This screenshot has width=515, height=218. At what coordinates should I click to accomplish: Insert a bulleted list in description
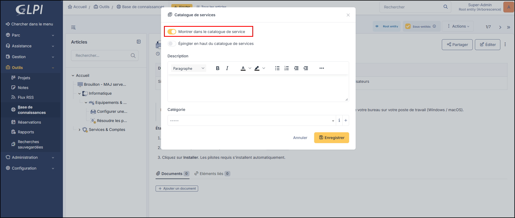click(277, 68)
